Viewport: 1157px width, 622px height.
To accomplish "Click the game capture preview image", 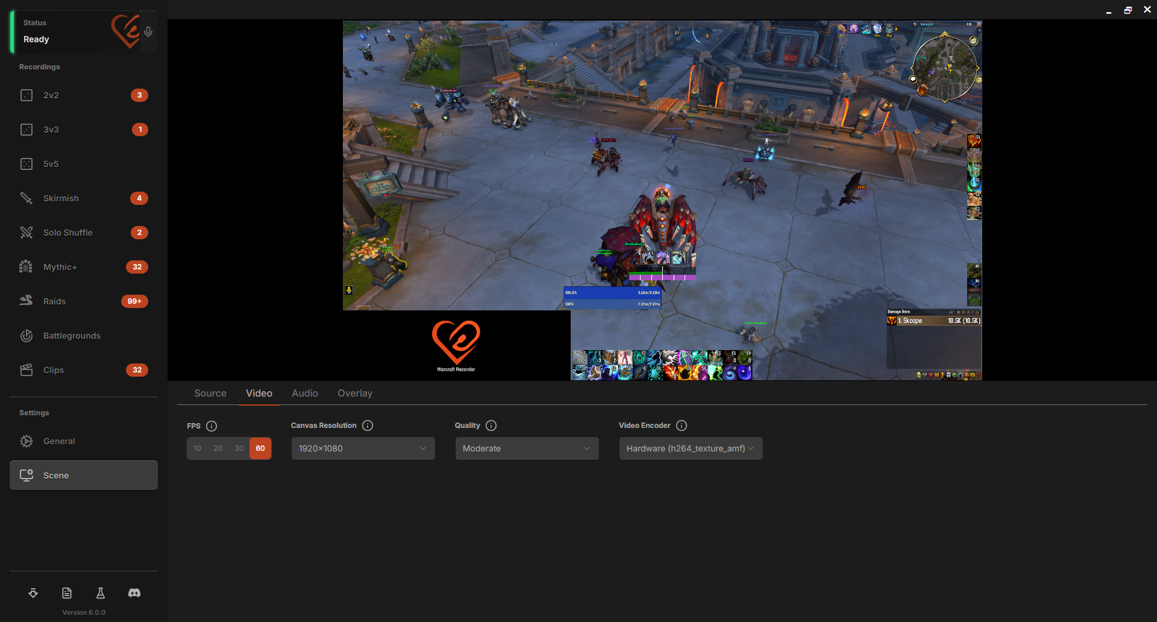I will [662, 200].
